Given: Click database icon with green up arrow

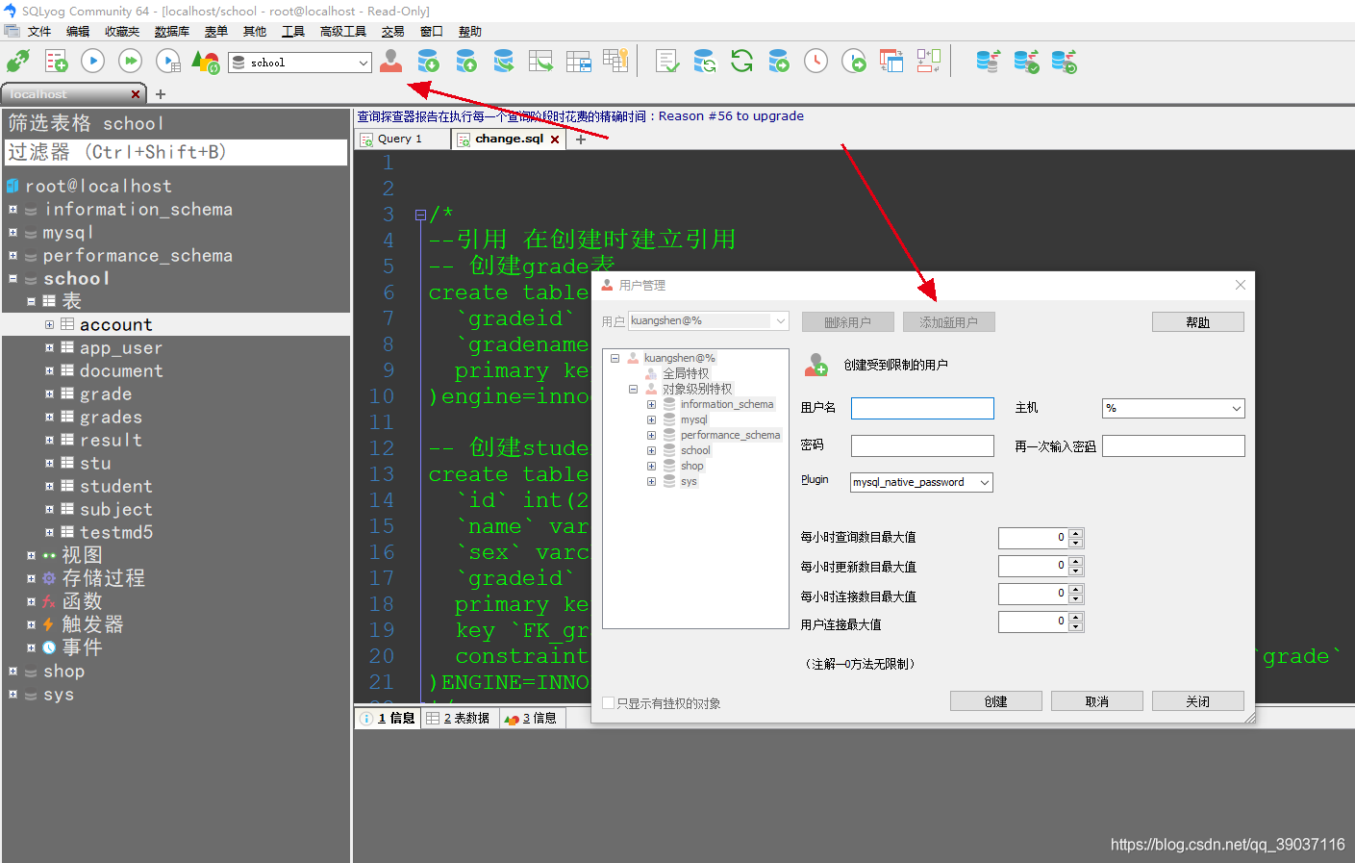Looking at the screenshot, I should [x=466, y=62].
